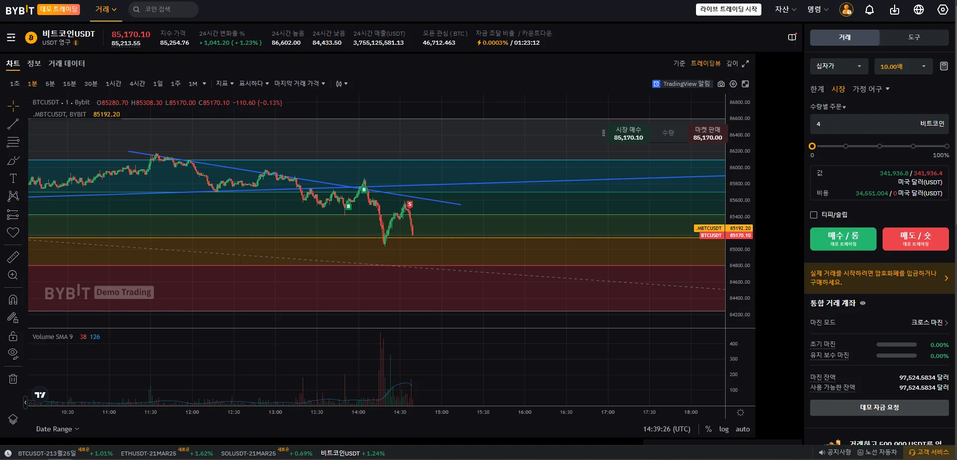Screen dimensions: 957x460
Task: Open the position forecast tools
Action: (13, 214)
